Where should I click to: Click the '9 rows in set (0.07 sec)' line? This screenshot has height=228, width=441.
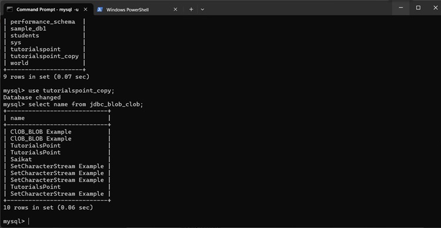click(46, 76)
